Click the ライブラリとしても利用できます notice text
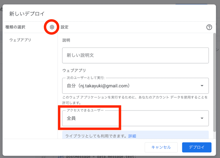Screen dimensions: 220x158 tap(96, 136)
